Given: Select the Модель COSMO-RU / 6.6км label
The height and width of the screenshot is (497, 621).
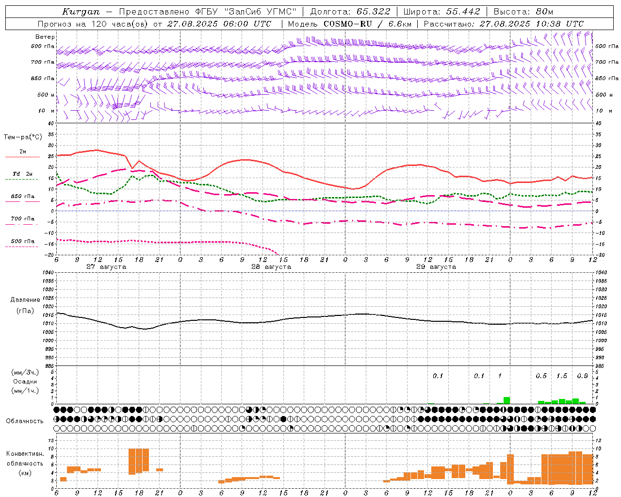Looking at the screenshot, I should [x=349, y=24].
